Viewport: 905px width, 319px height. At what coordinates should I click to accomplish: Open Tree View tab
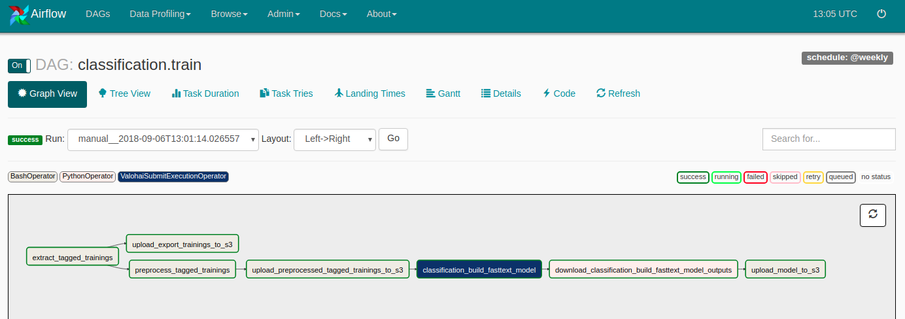tap(124, 93)
